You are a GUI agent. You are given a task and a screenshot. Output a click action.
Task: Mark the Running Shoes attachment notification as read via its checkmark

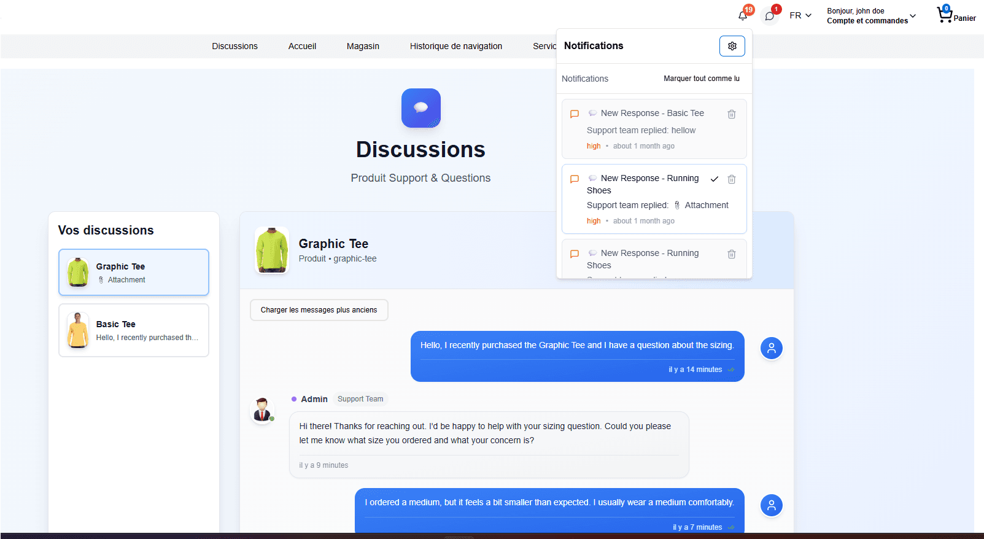[715, 179]
